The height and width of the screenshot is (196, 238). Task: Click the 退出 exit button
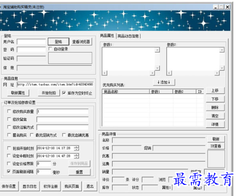pyautogui.click(x=90, y=186)
